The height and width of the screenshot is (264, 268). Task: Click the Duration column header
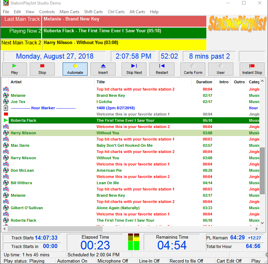pos(203,82)
